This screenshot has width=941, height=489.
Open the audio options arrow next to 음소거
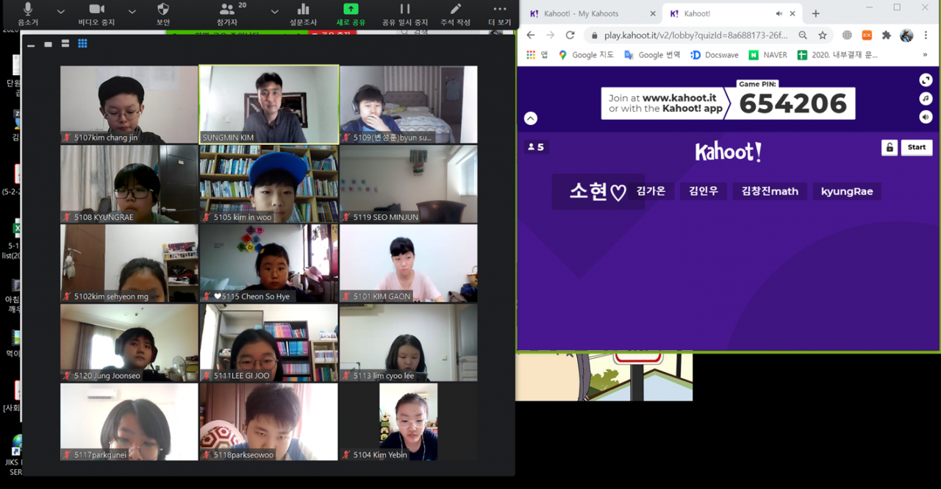pos(61,11)
